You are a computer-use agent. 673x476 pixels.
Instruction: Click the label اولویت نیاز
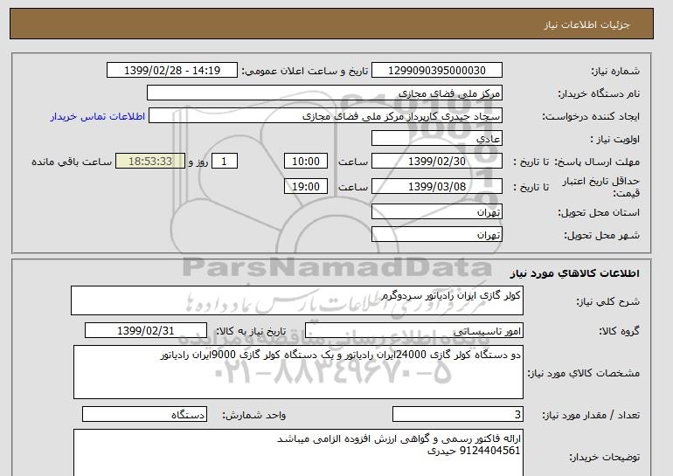[615, 139]
